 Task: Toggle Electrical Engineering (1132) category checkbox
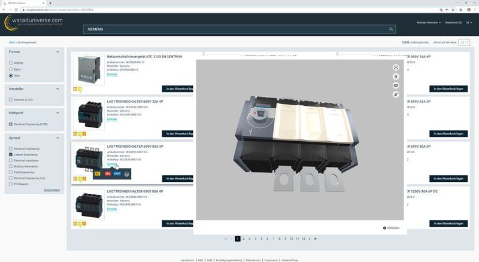[x=11, y=124]
